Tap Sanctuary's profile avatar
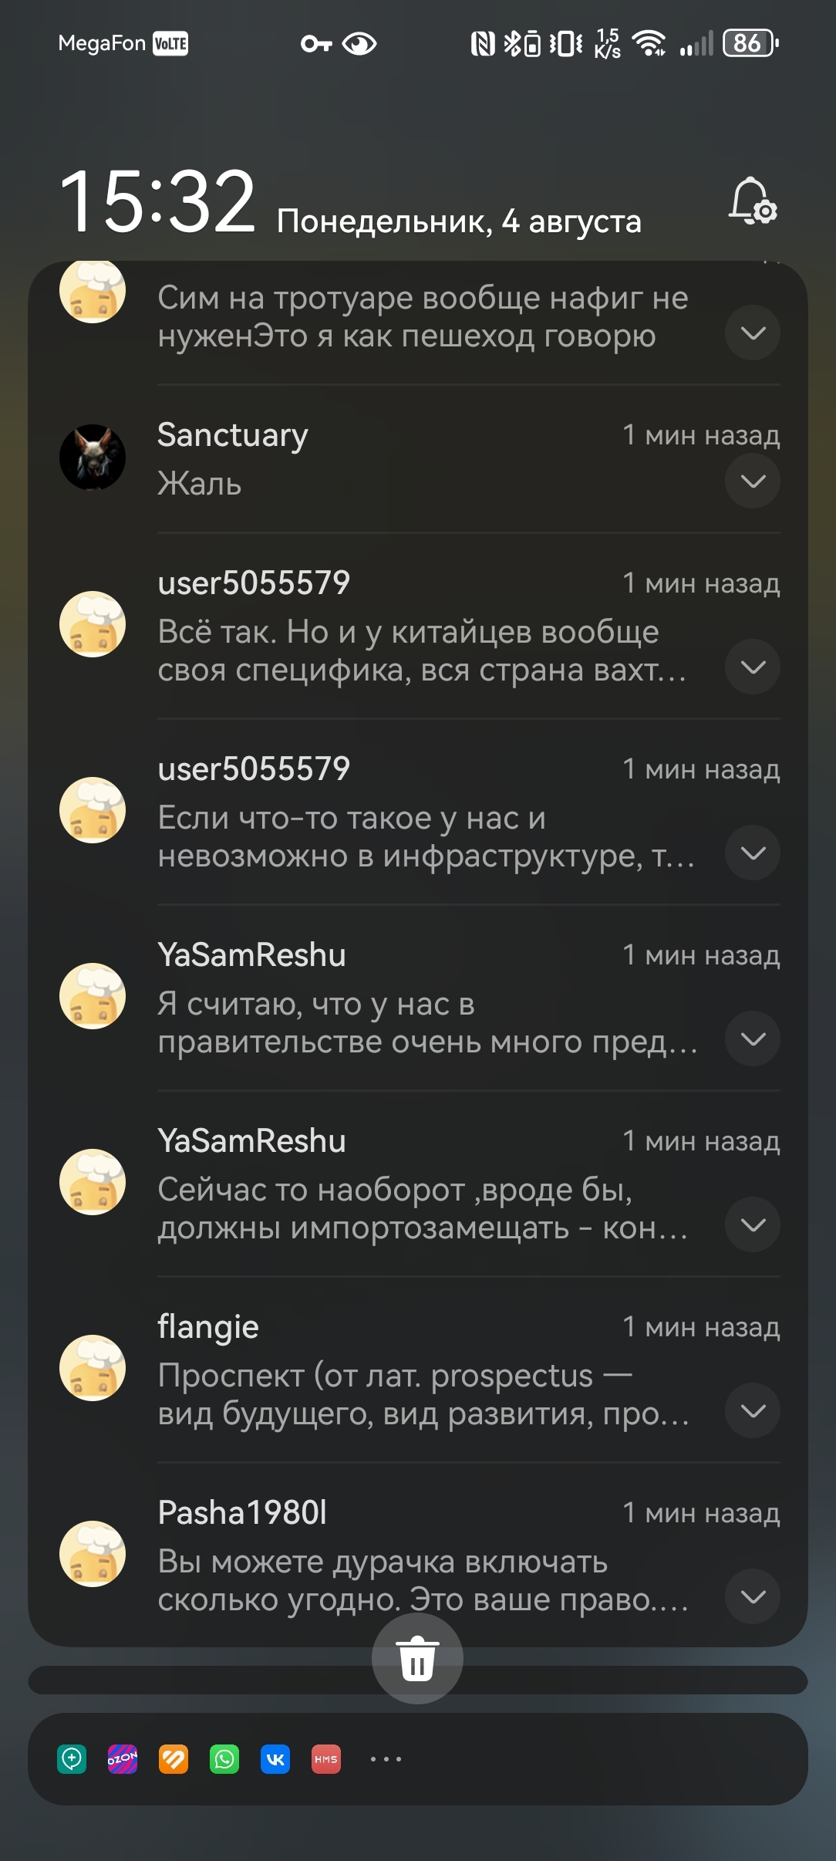Viewport: 836px width, 1861px height. (93, 458)
